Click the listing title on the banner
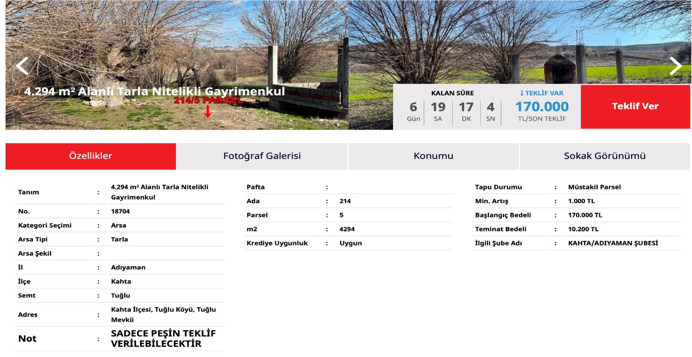 155,92
